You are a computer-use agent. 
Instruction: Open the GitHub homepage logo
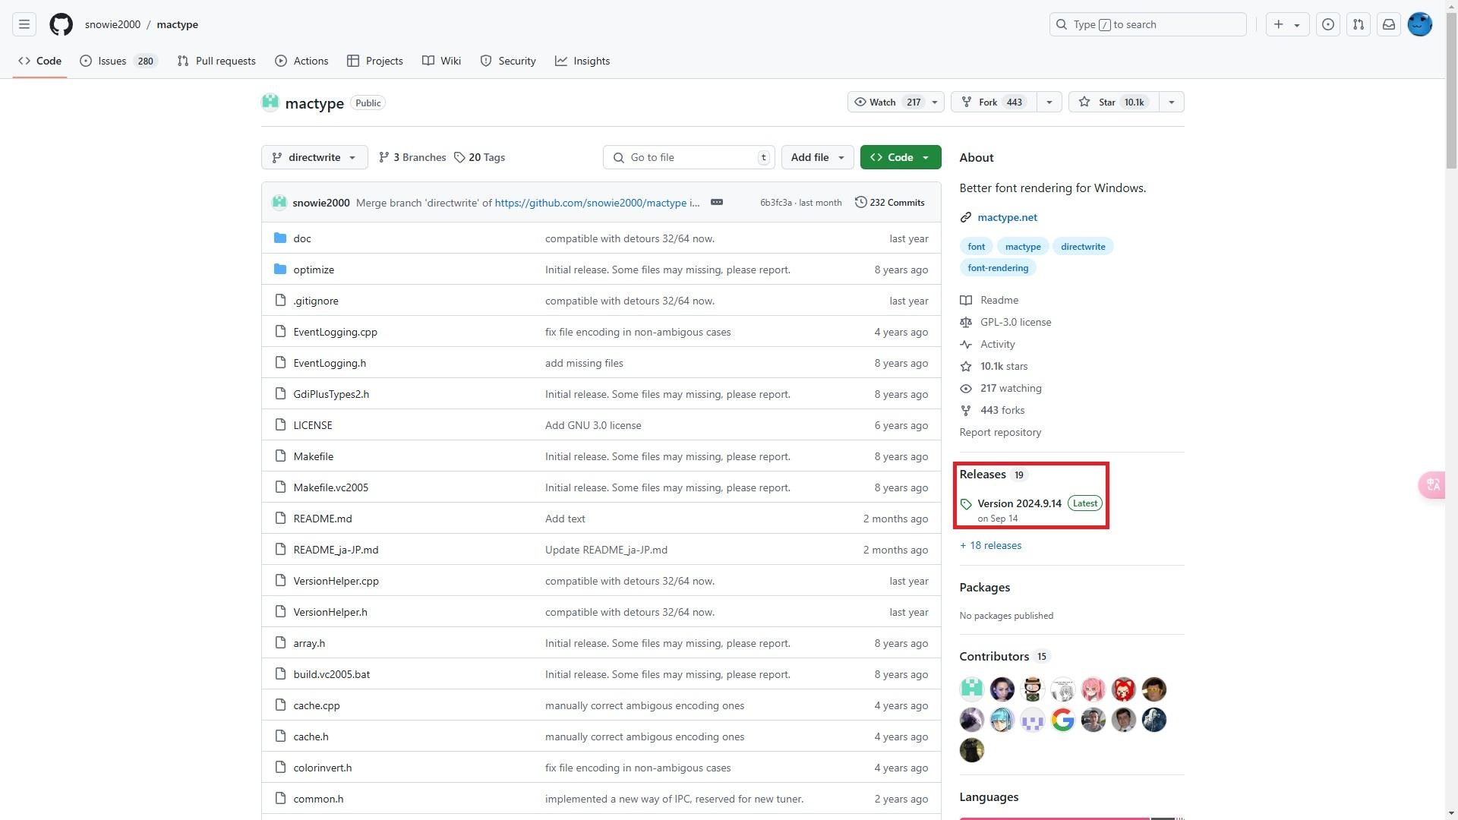coord(61,24)
